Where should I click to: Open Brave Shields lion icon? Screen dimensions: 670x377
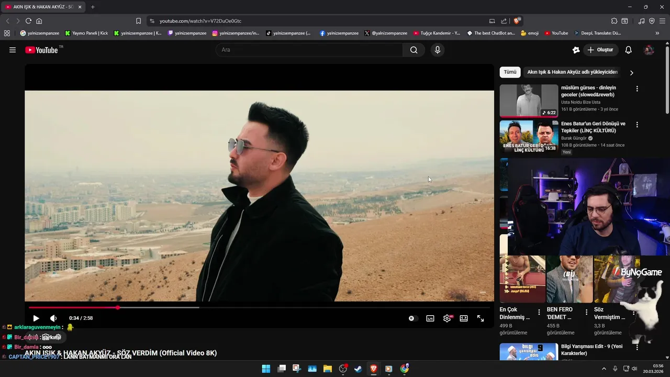click(517, 21)
